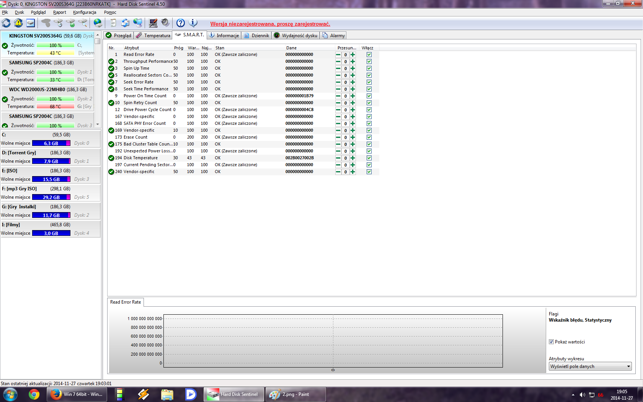Open the monitor with screwdriver configuration icon
The image size is (643, 402).
pyautogui.click(x=153, y=23)
